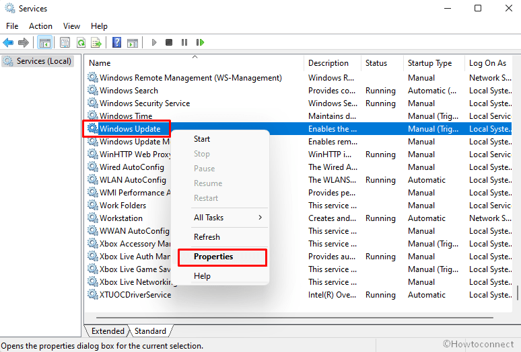Sort by the Log On As column header
Screen dimensions: 521x352
[x=487, y=63]
